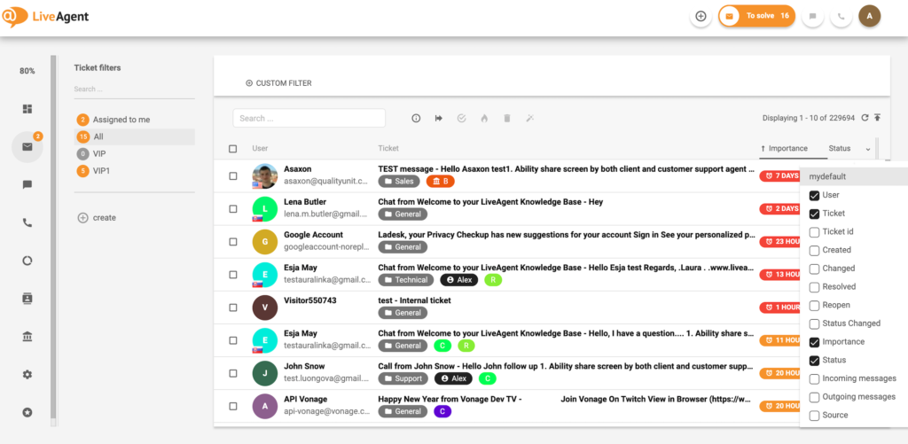Click the To solve 16 button
The width and height of the screenshot is (908, 444).
click(x=757, y=16)
